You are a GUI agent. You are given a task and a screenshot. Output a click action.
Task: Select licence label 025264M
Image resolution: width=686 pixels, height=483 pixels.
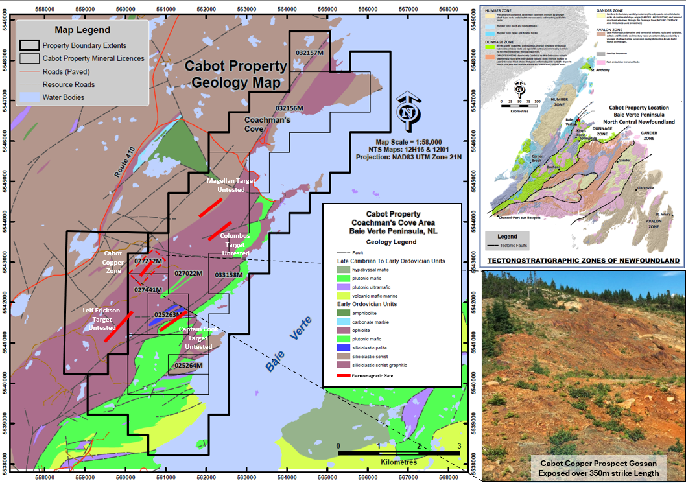click(189, 366)
